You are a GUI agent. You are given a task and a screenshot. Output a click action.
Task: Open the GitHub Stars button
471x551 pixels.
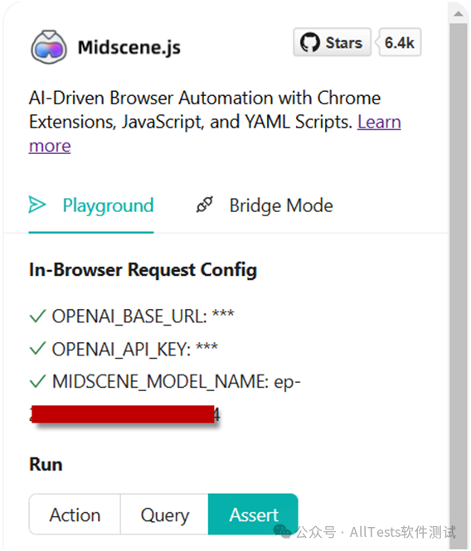pos(332,42)
